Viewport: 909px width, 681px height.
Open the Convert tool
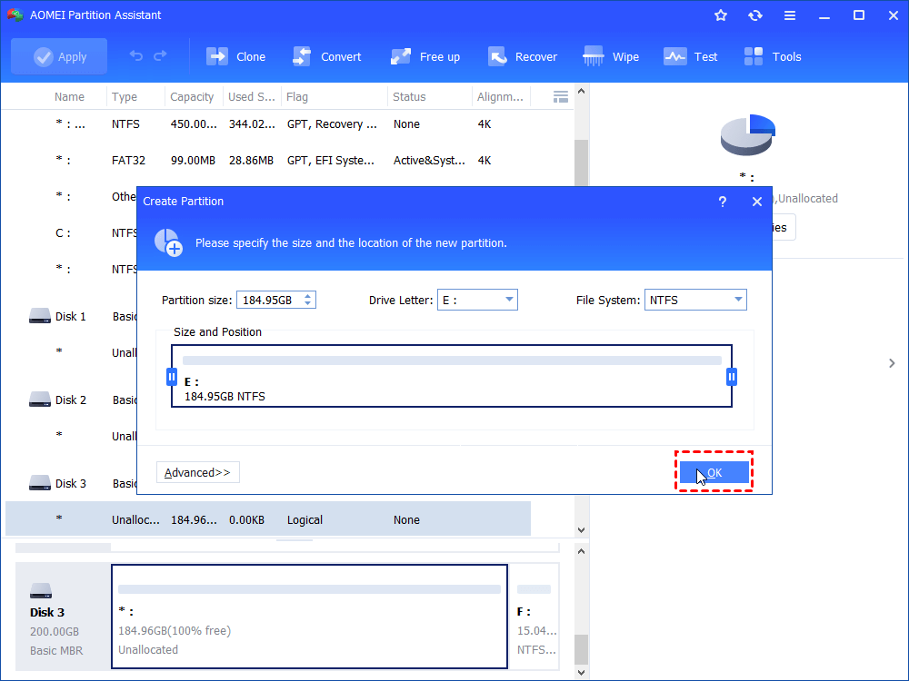pyautogui.click(x=327, y=56)
